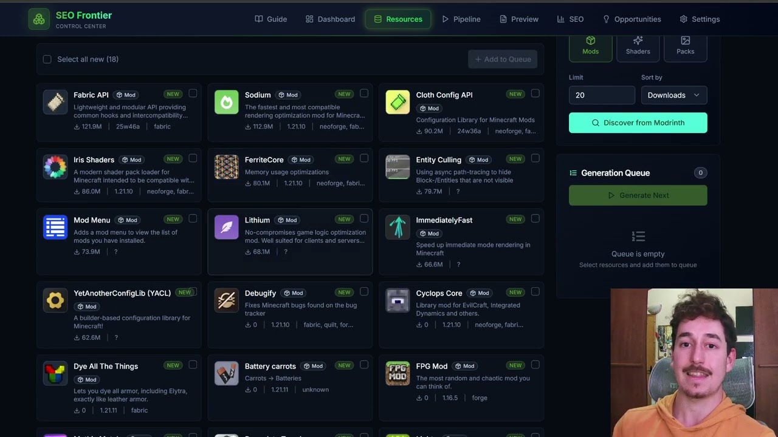
Task: Click the Cloth Config API icon
Action: [x=398, y=102]
